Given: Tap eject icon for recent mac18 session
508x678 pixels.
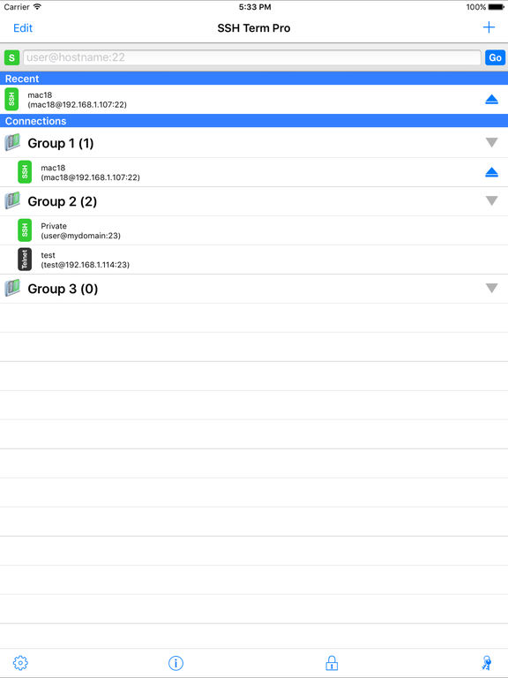Looking at the screenshot, I should [491, 100].
